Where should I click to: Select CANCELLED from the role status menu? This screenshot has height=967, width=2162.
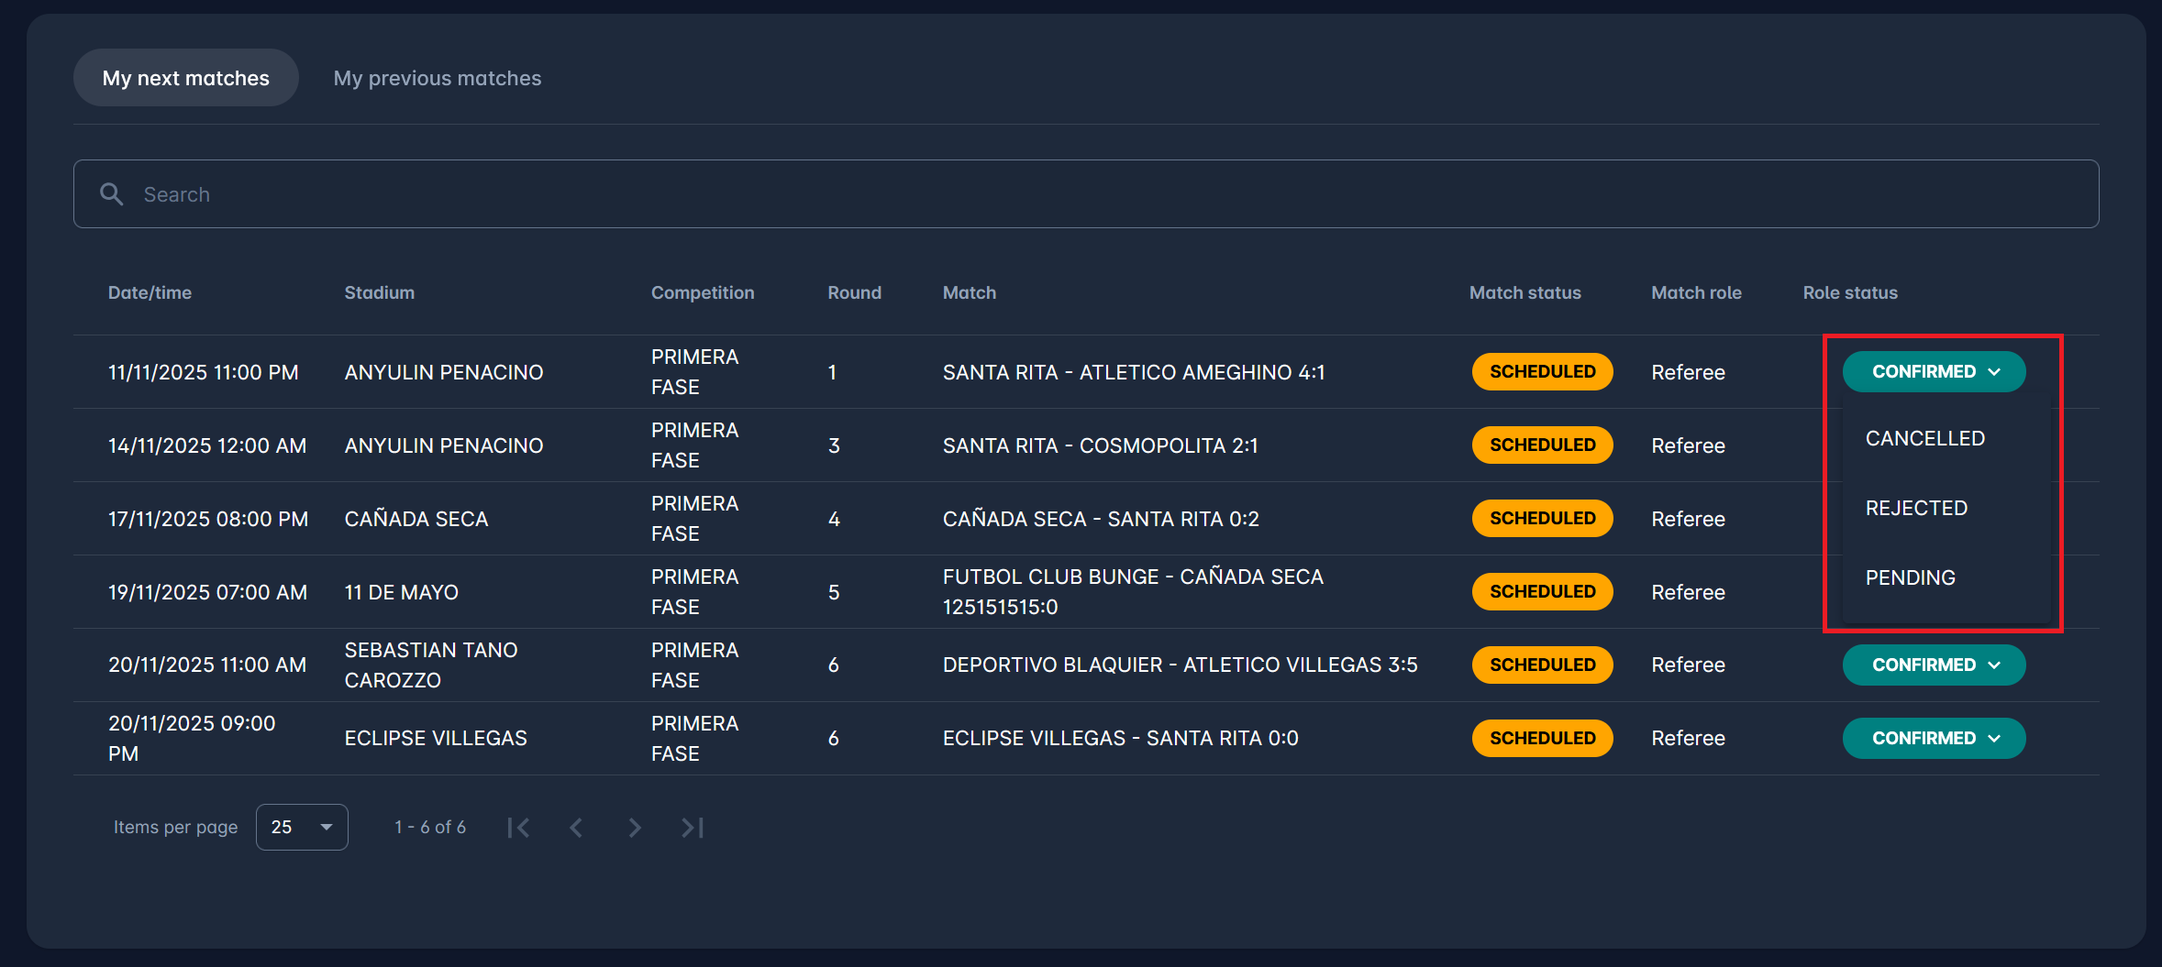[1924, 439]
